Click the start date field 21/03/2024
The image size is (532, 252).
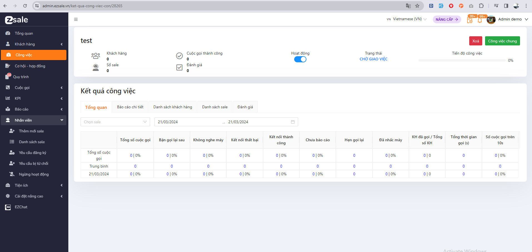[189, 122]
